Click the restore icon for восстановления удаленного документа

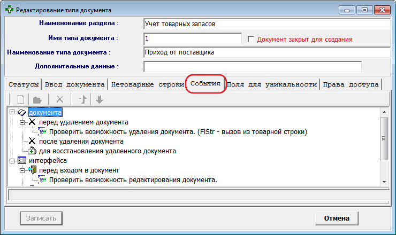pyautogui.click(x=32, y=151)
